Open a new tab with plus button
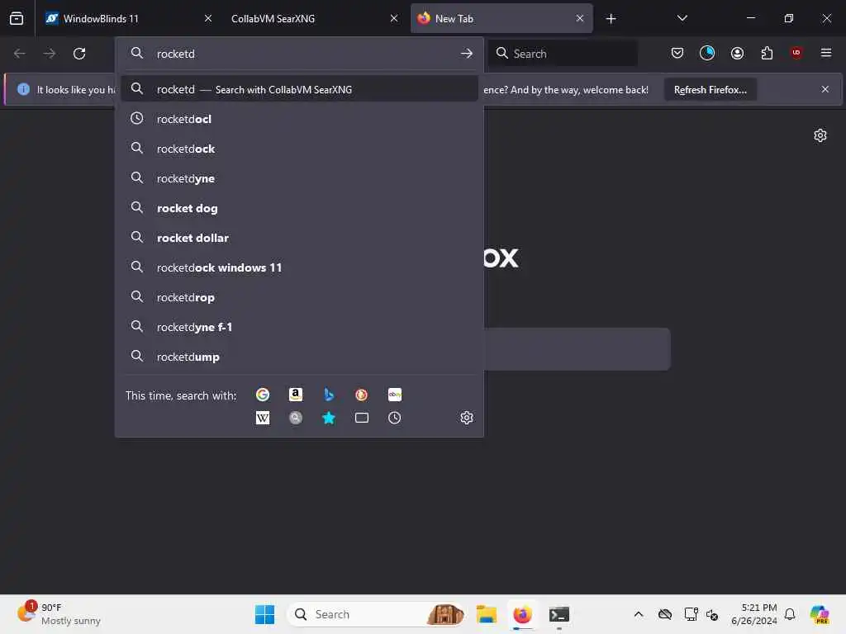The width and height of the screenshot is (846, 634). [x=611, y=19]
